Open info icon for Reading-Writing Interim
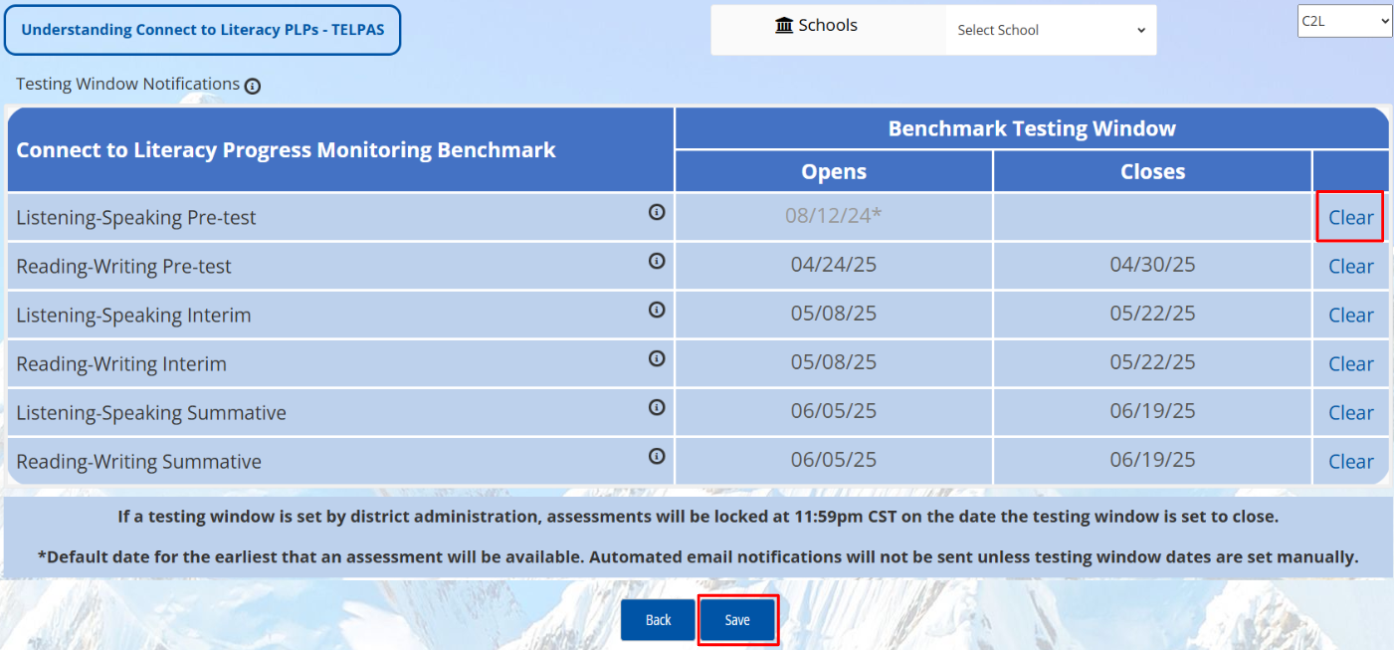Viewport: 1394px width, 650px height. click(657, 358)
